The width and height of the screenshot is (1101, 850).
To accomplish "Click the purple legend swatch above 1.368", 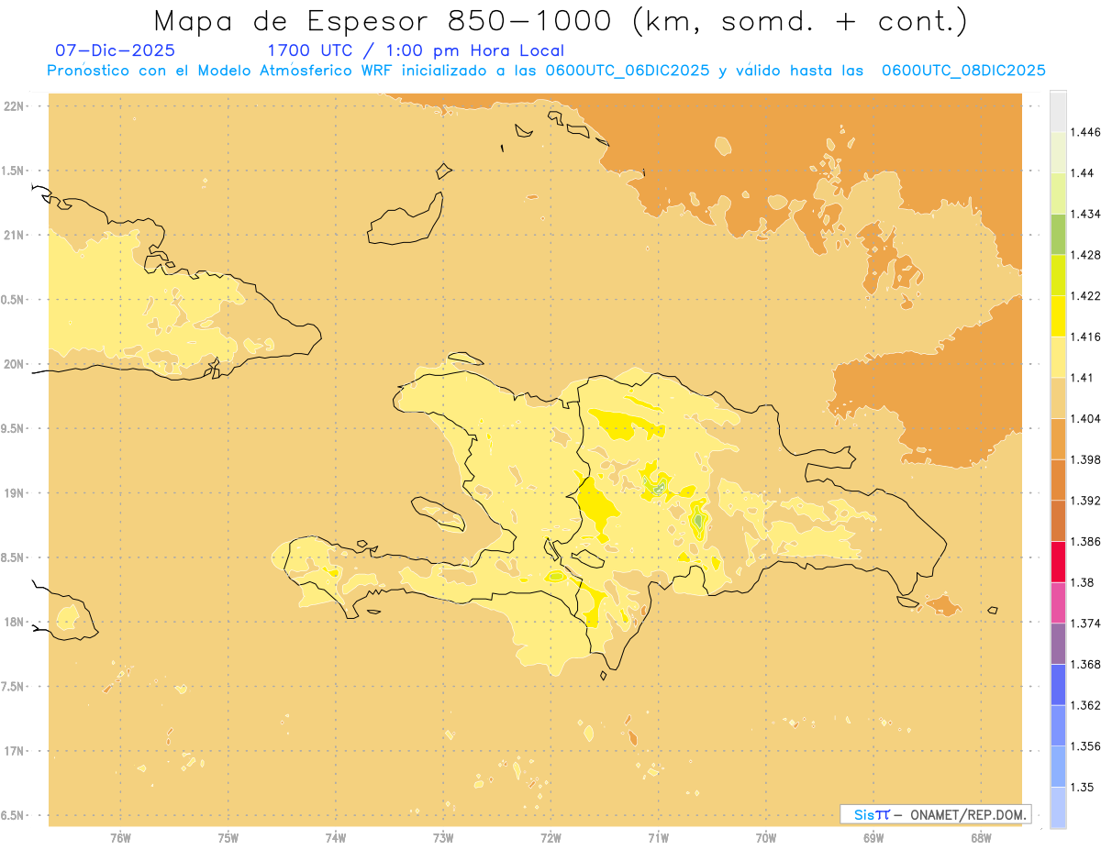I will point(1058,644).
